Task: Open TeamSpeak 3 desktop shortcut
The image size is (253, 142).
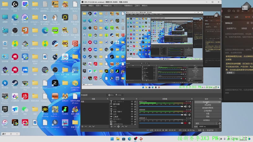Action: (55, 125)
